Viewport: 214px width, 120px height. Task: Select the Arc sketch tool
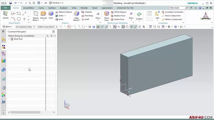click(x=13, y=19)
